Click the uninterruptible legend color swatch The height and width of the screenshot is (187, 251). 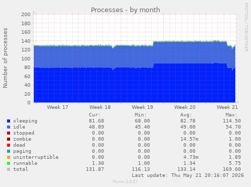coord(9,157)
